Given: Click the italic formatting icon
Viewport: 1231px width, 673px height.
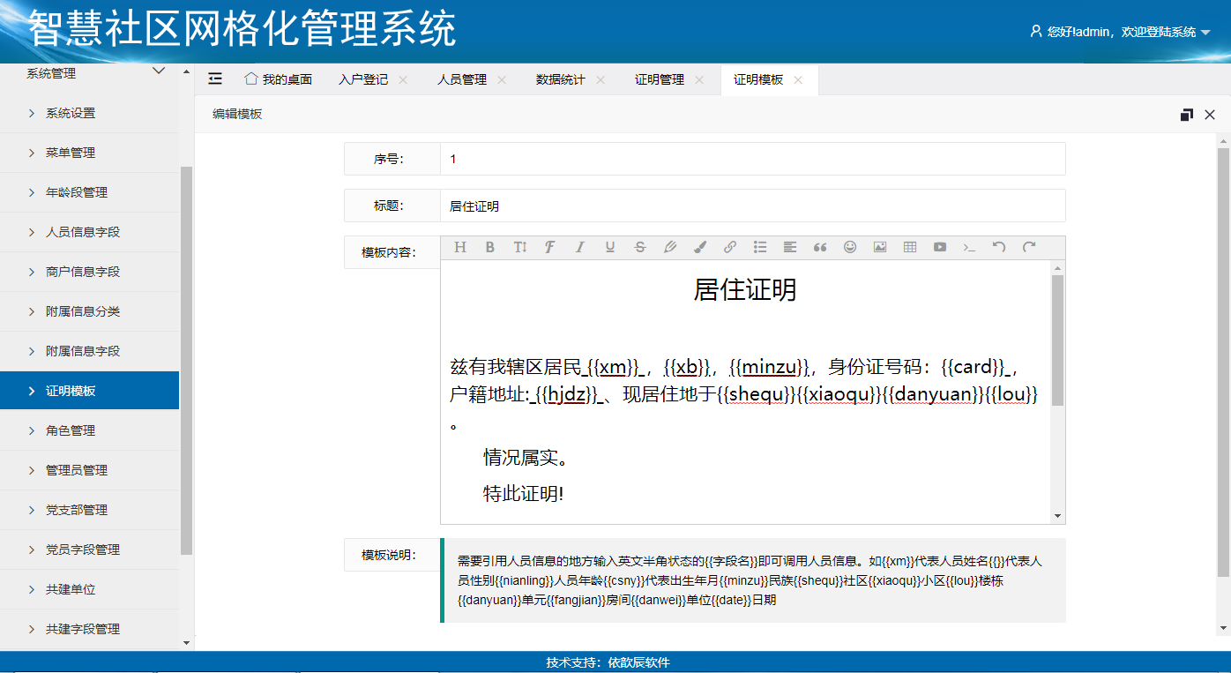Looking at the screenshot, I should click(579, 248).
